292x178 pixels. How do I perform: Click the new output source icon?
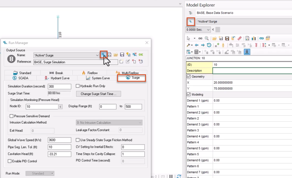(x=121, y=62)
